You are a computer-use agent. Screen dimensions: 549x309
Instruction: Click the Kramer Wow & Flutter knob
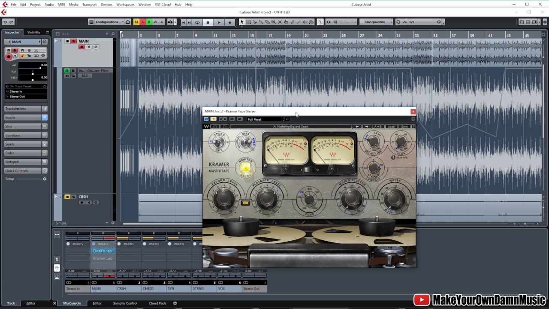pos(351,199)
